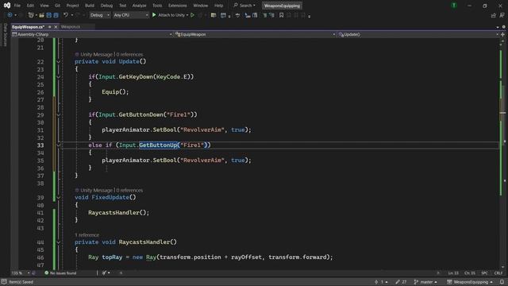
Task: Open the Assembly-CSharp project dropdown
Action: (x=92, y=34)
